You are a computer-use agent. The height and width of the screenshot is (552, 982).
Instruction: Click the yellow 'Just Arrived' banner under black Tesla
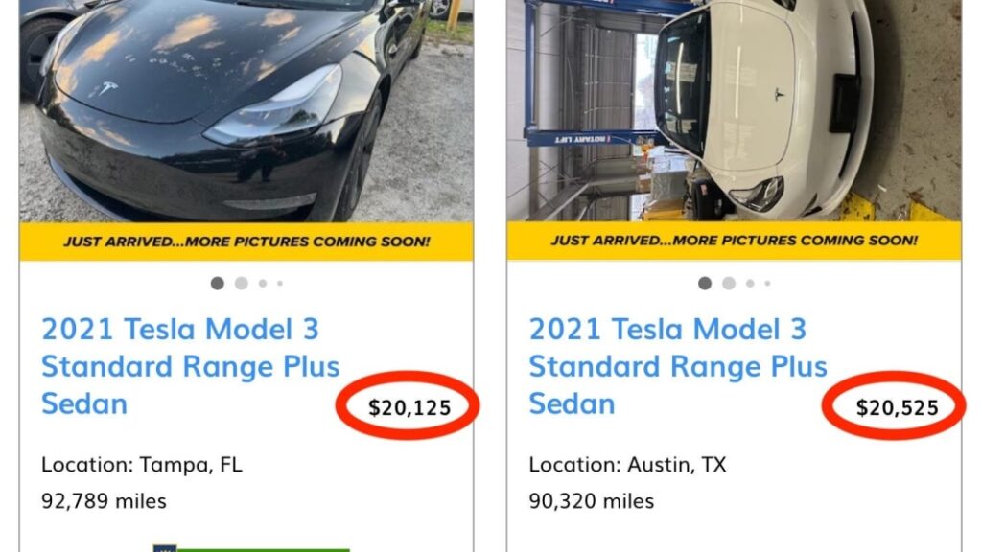(246, 241)
